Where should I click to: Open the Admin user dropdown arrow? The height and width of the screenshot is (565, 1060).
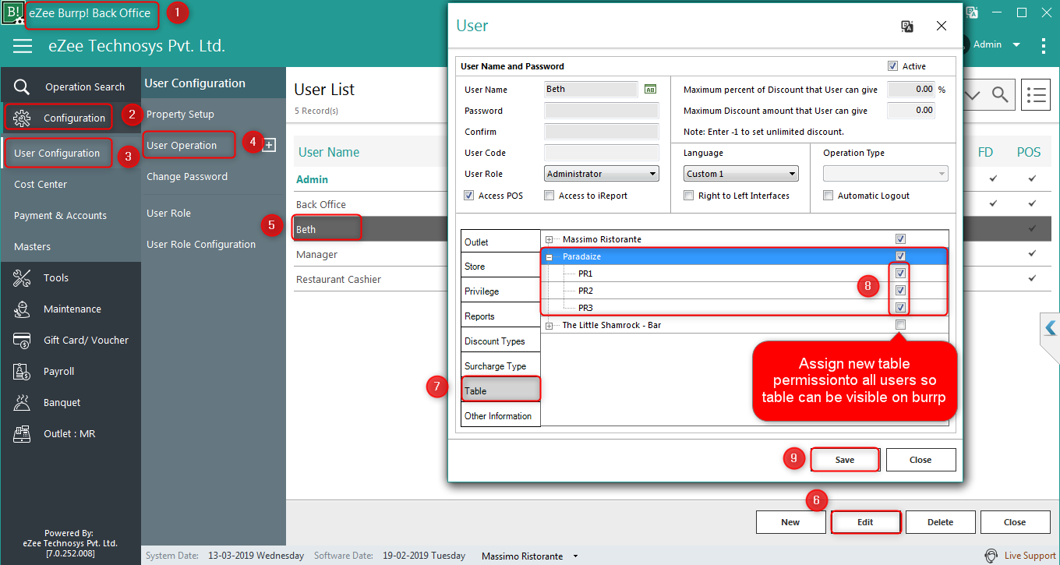click(x=1016, y=45)
